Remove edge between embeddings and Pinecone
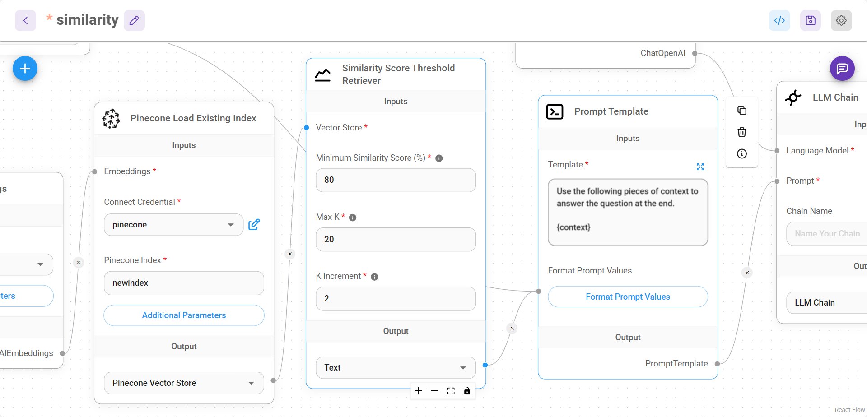The image size is (867, 417). tap(79, 262)
